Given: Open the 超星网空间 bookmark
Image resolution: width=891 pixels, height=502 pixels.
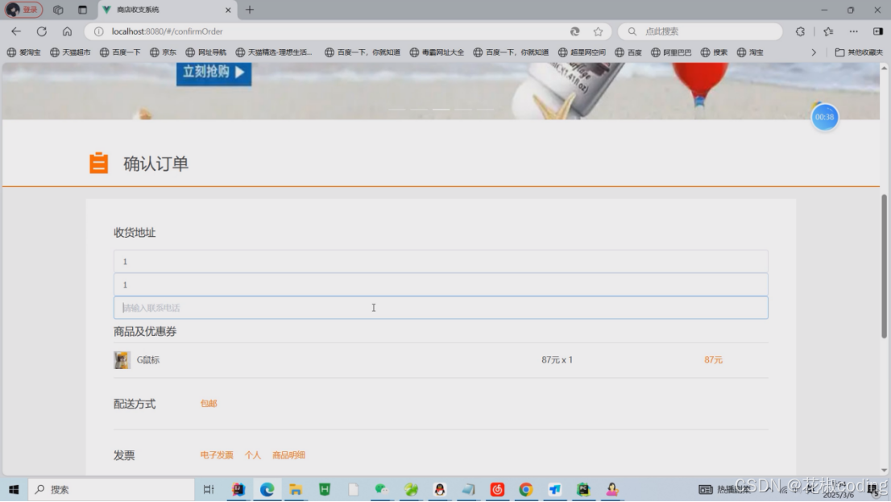Looking at the screenshot, I should [x=582, y=52].
